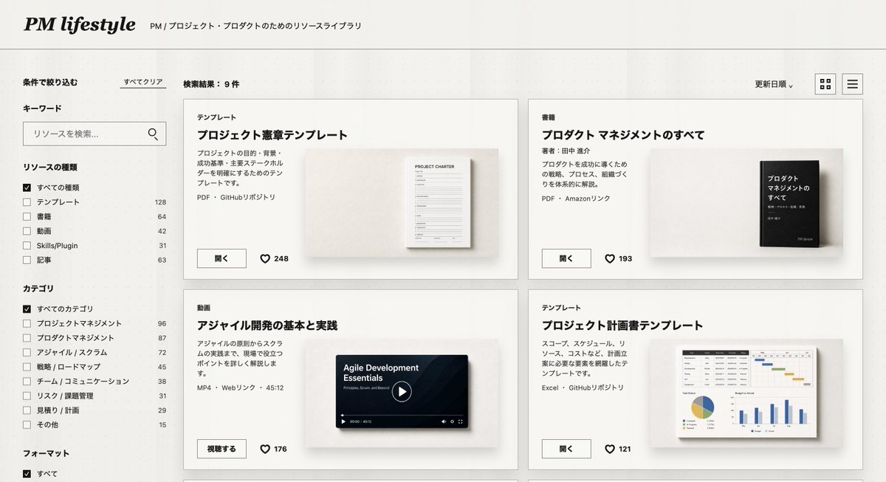Click the Agile video progress bar
886x482 pixels.
click(x=402, y=415)
